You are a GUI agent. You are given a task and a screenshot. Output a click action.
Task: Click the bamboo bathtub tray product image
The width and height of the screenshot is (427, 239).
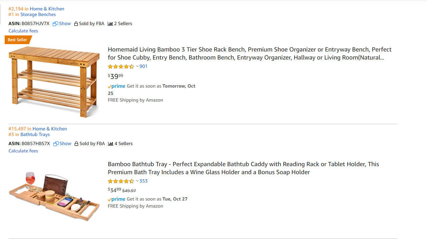[54, 196]
